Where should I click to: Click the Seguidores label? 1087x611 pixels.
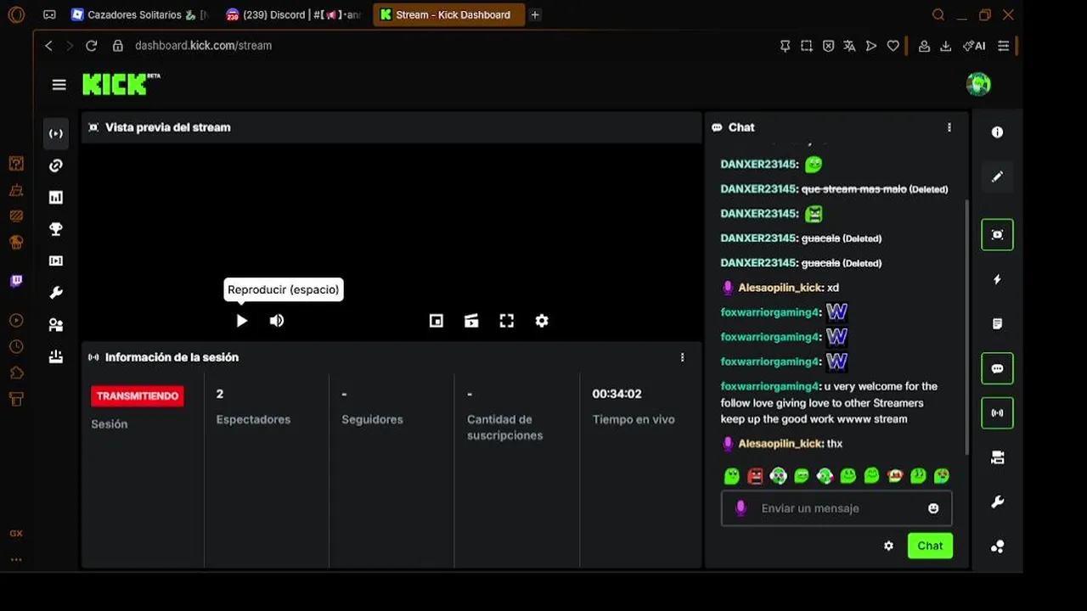click(x=372, y=419)
